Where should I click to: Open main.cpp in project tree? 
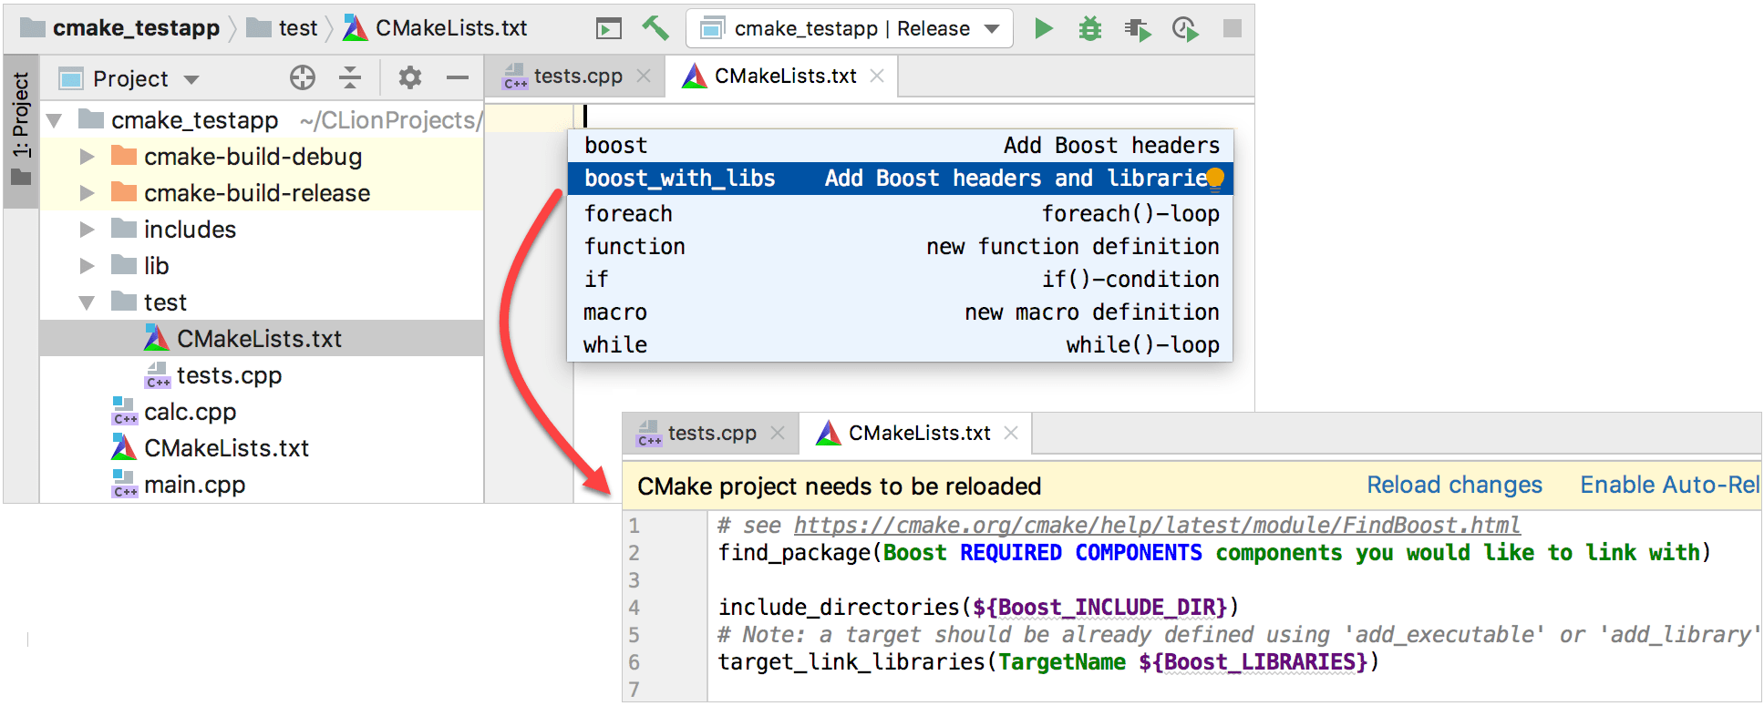194,485
